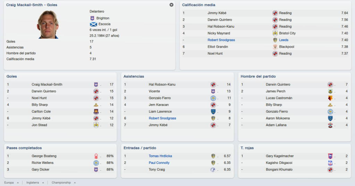
Task: Select Darwin Quintero row in Hombre del partido
Action: [x=294, y=85]
